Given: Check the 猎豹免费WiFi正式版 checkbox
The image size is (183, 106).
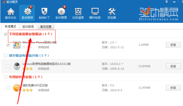Looking at the screenshot, I should 8,88.
